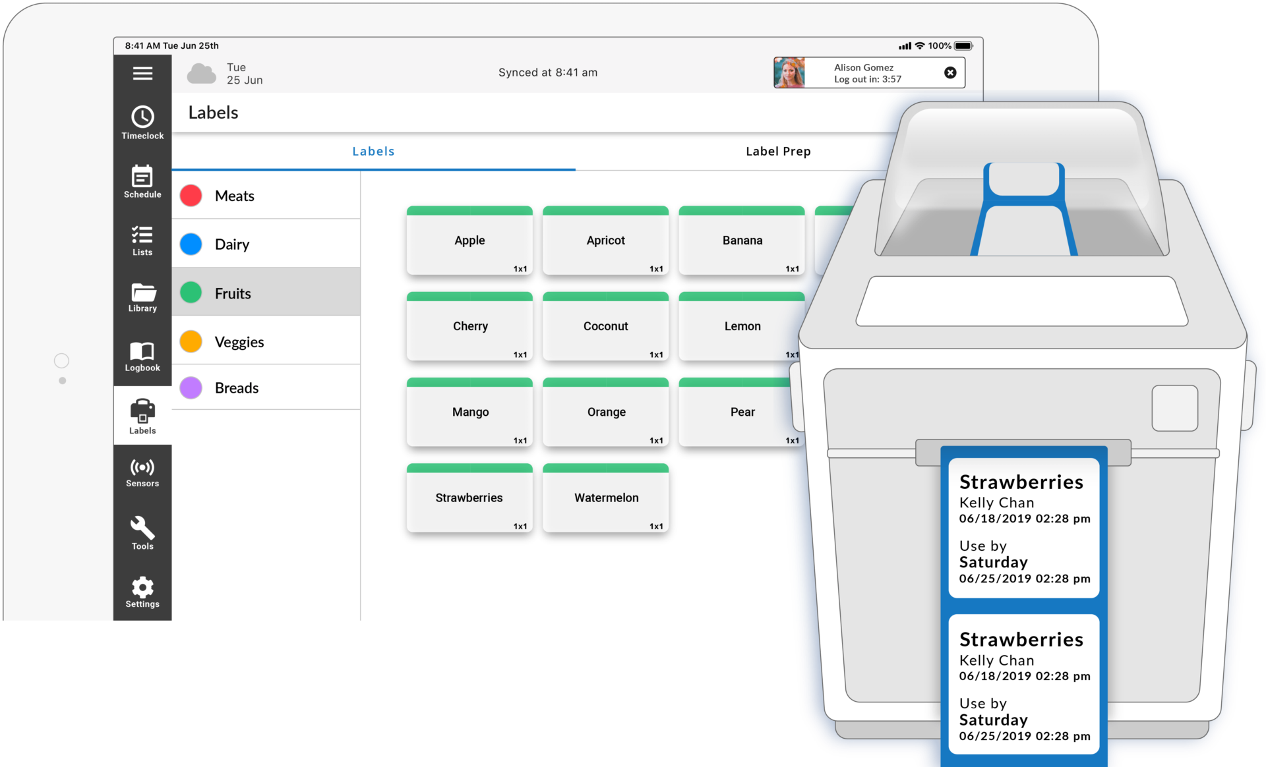The width and height of the screenshot is (1266, 767).
Task: Open the Sensors panel
Action: tap(142, 471)
